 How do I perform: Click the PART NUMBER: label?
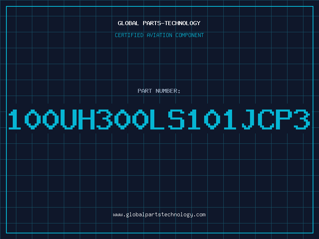coord(159,91)
